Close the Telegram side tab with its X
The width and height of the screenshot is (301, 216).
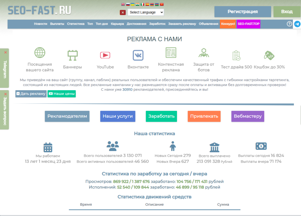[6, 52]
